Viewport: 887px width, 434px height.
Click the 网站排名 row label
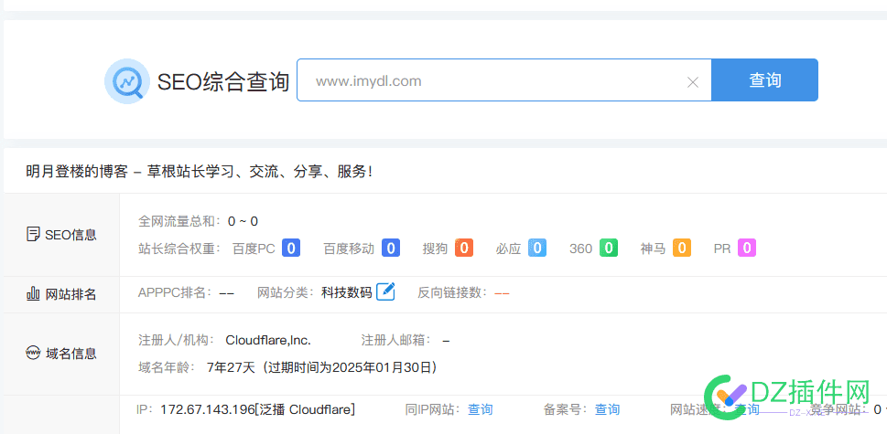71,294
